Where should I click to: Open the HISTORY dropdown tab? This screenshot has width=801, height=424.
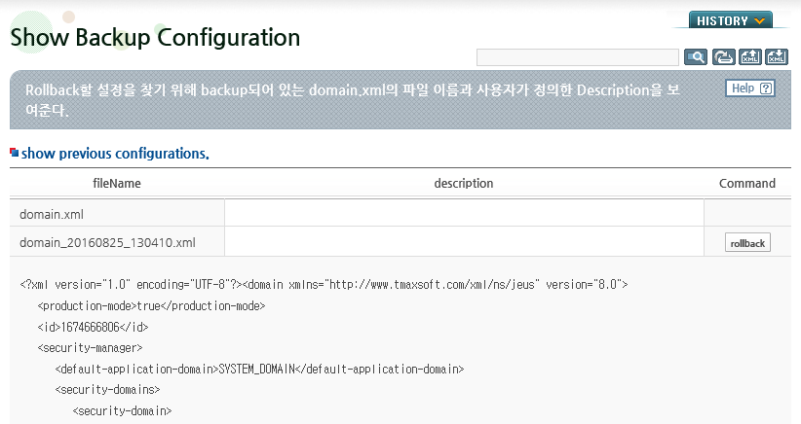(731, 20)
